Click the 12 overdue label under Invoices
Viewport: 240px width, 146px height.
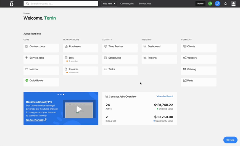[73, 72]
